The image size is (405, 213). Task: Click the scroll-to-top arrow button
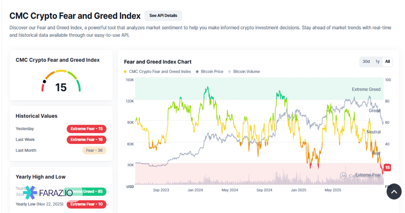(394, 191)
